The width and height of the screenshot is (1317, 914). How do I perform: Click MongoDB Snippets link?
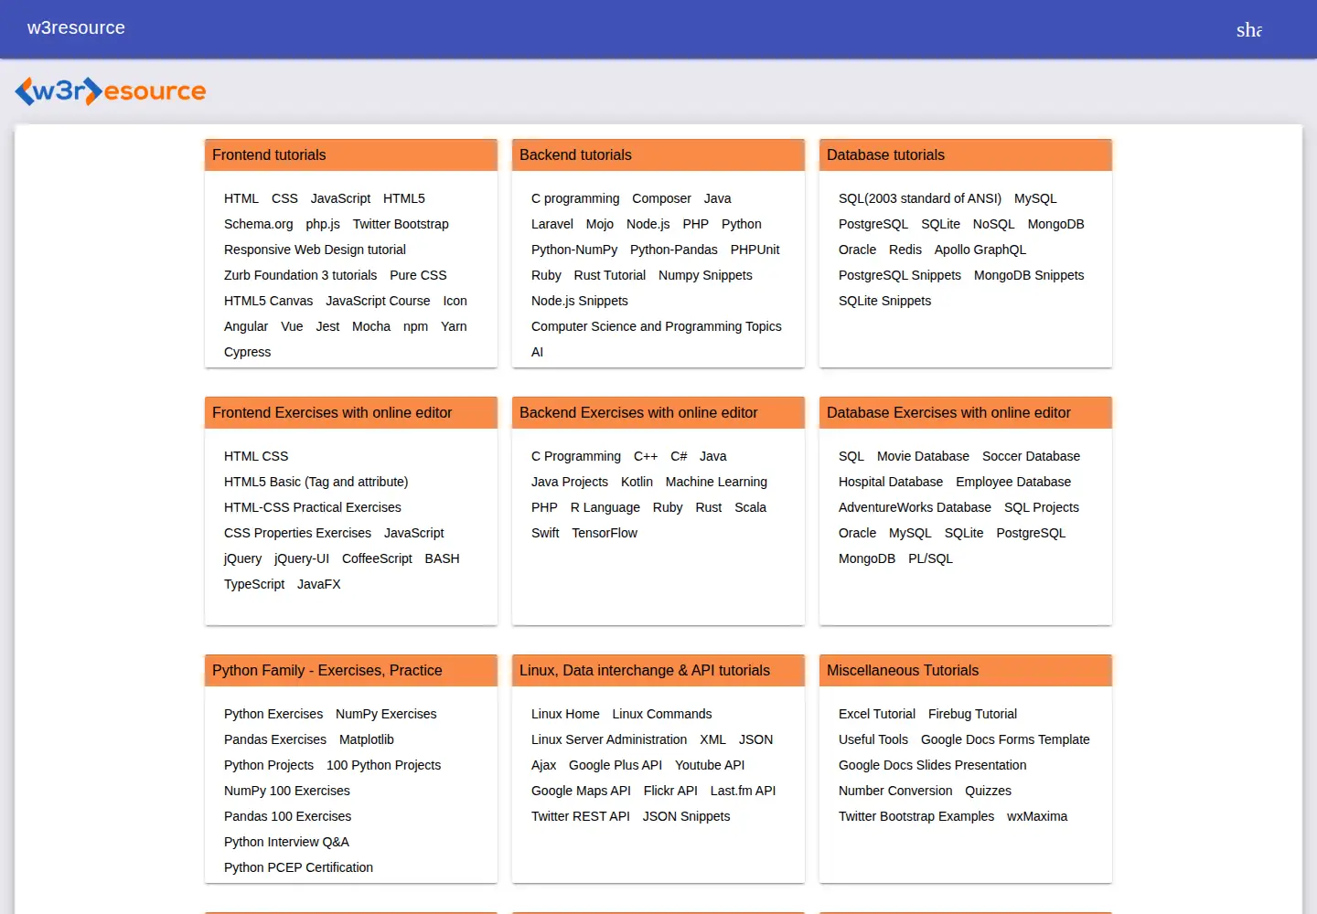coord(1029,275)
